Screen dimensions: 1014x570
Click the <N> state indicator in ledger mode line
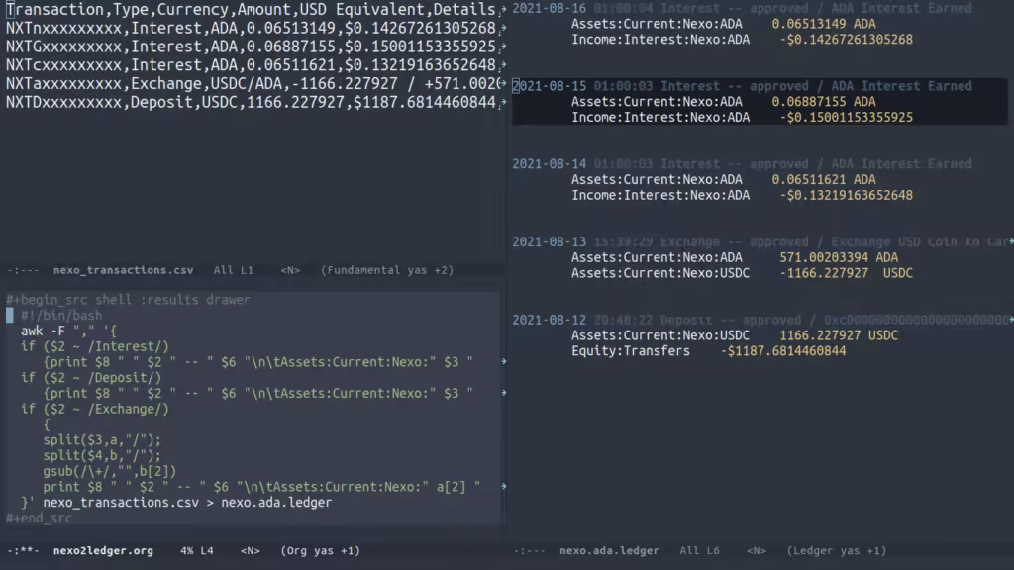coord(756,550)
